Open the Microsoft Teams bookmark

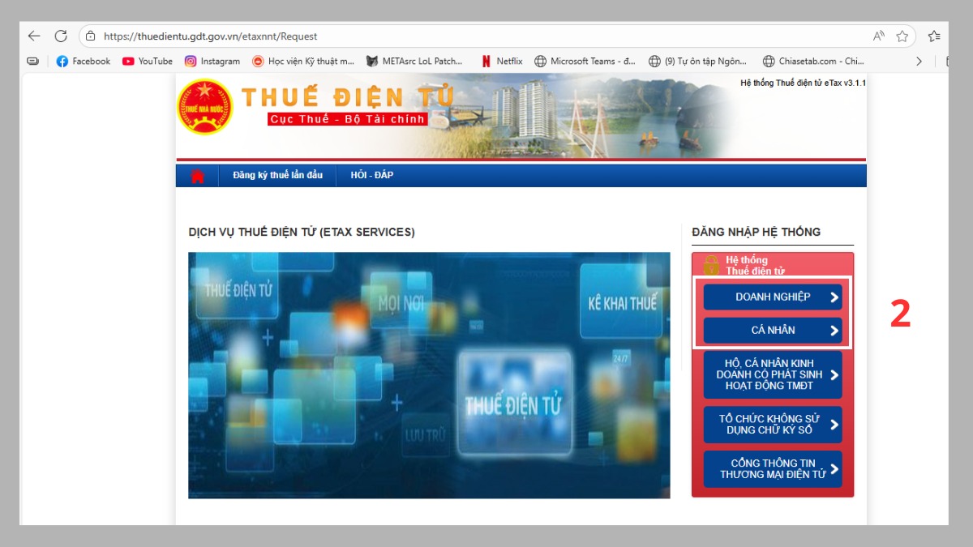pyautogui.click(x=585, y=61)
